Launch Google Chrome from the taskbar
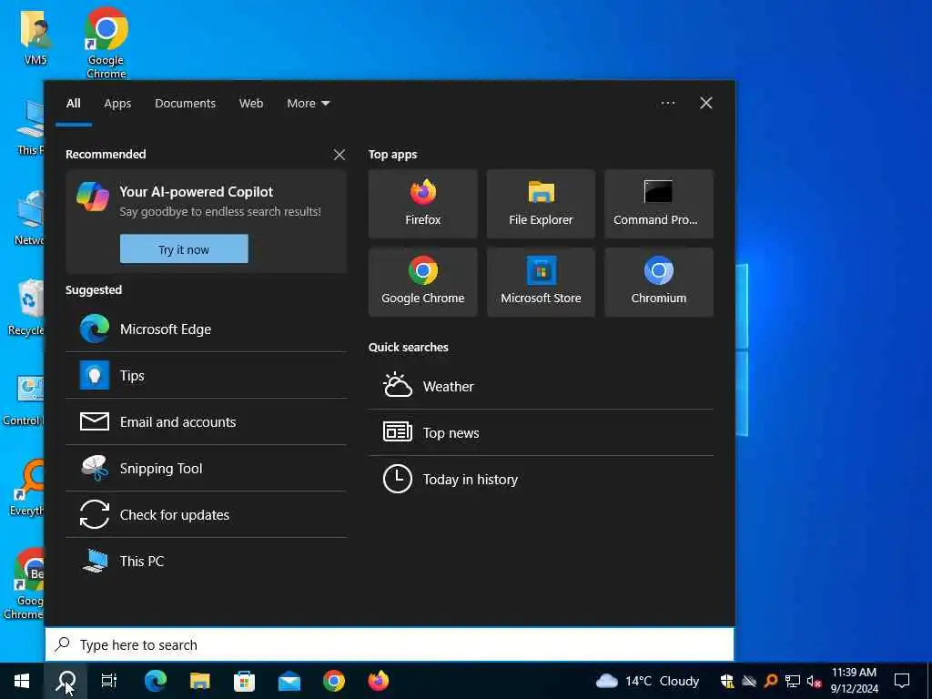 (334, 681)
